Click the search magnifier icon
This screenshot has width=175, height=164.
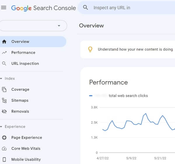point(85,8)
